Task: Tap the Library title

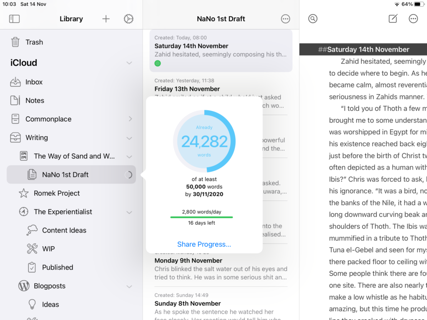Action: point(71,19)
